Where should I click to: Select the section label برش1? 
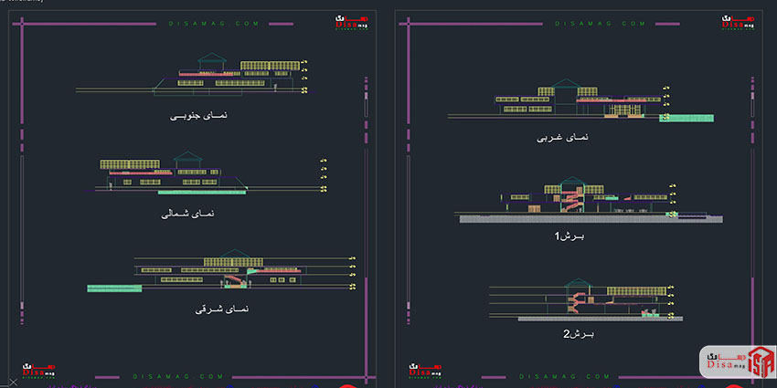point(568,236)
